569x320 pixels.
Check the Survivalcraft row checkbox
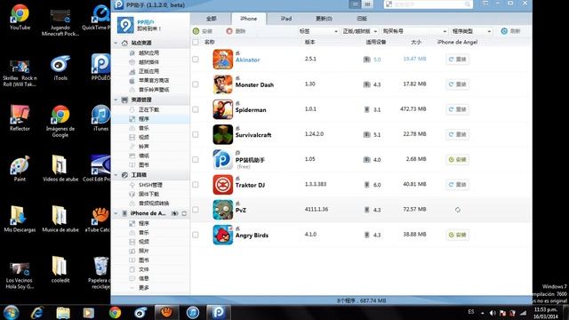pyautogui.click(x=196, y=134)
